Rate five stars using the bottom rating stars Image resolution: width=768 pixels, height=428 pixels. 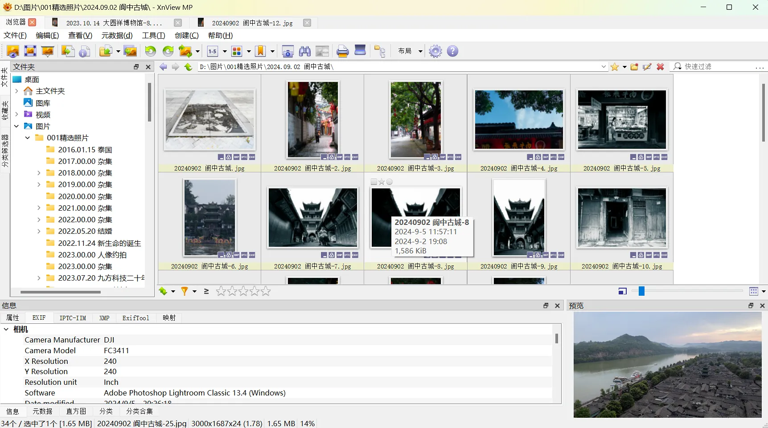click(266, 291)
